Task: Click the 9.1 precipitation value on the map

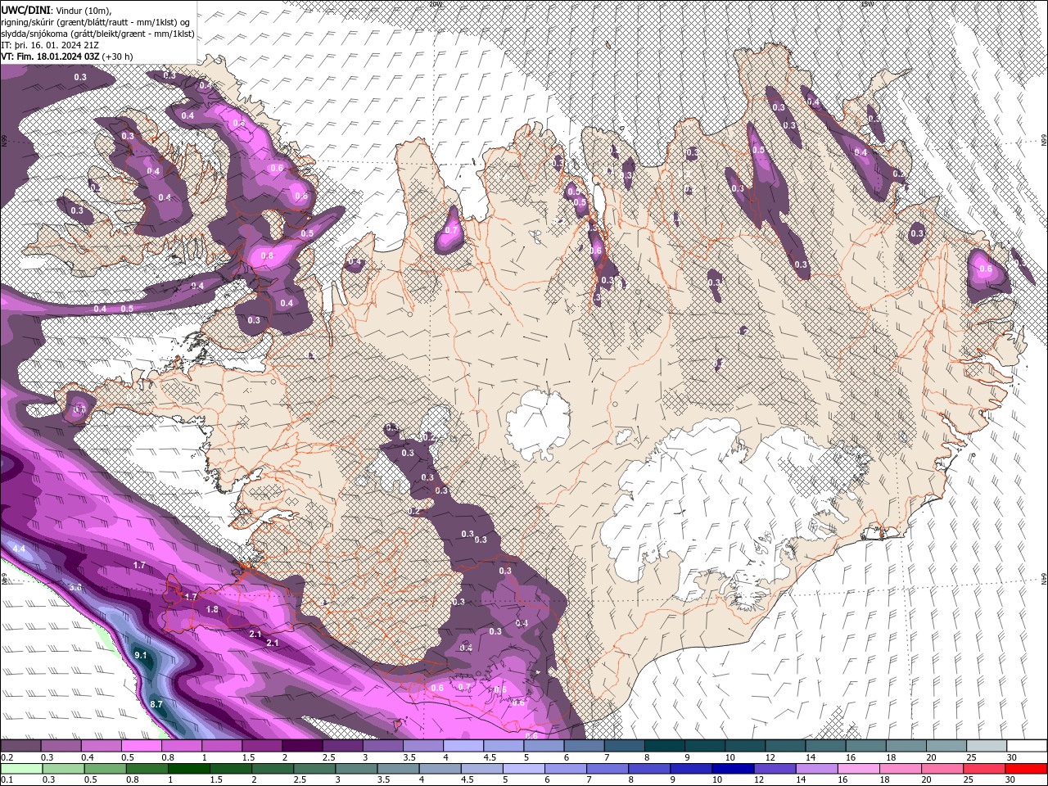Action: [141, 655]
